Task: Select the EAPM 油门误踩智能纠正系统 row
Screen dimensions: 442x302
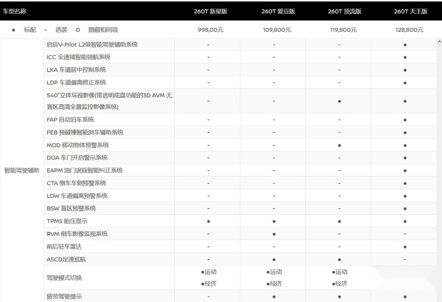Action: pyautogui.click(x=240, y=170)
